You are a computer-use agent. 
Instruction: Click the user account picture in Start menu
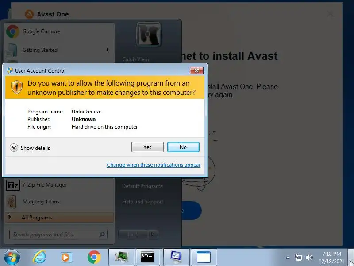(149, 34)
